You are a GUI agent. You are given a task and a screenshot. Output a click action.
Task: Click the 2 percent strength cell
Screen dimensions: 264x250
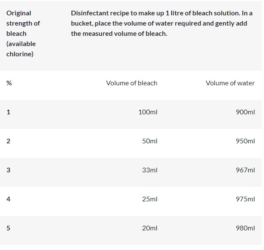point(8,141)
